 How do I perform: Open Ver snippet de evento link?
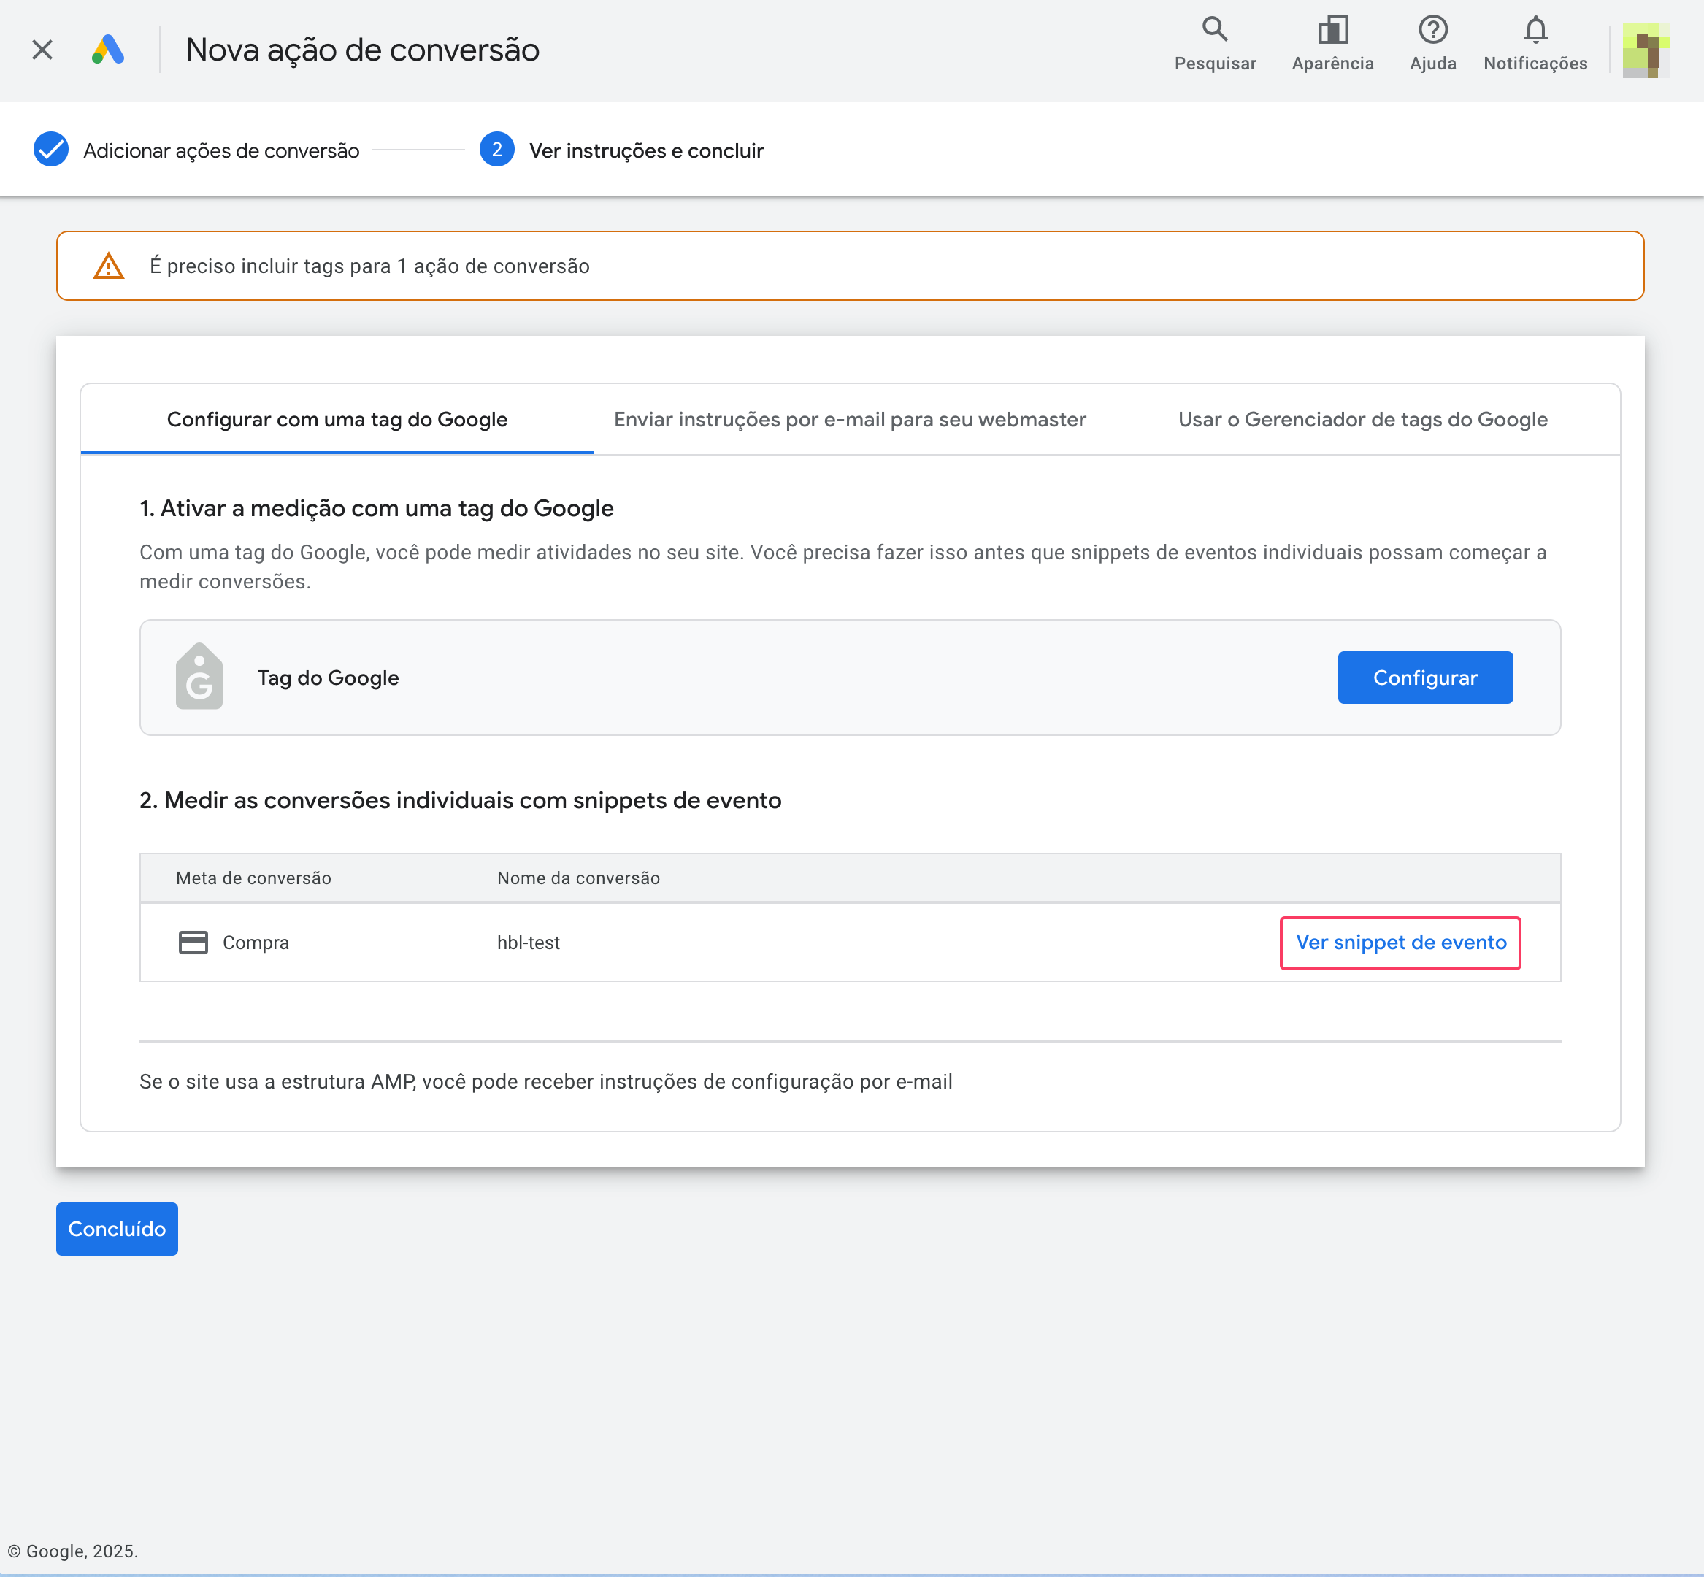tap(1400, 942)
